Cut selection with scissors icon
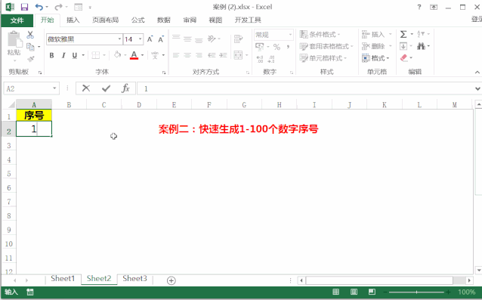The height and width of the screenshot is (300, 482). (30, 35)
